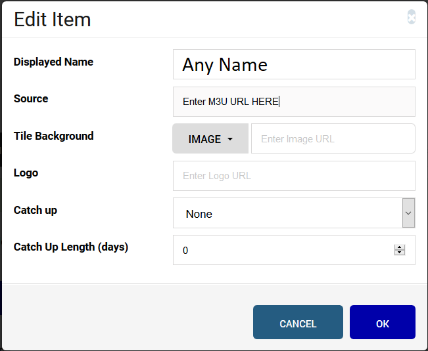Click the Catch Up Length number field
Image resolution: width=428 pixels, height=351 pixels.
coord(294,250)
